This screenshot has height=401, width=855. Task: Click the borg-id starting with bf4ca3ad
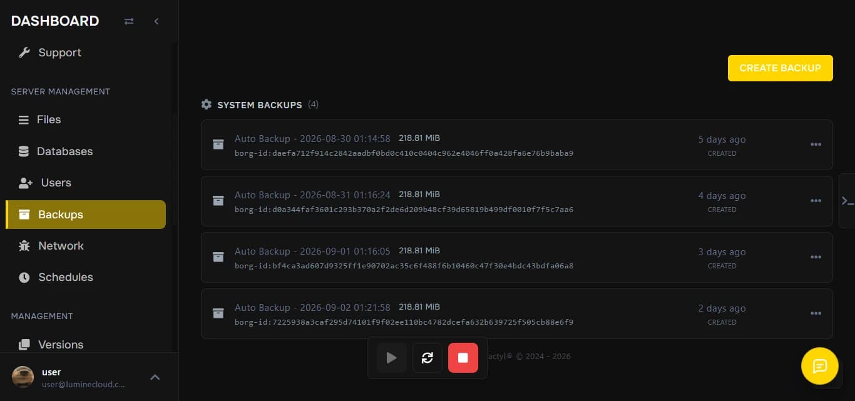point(404,266)
